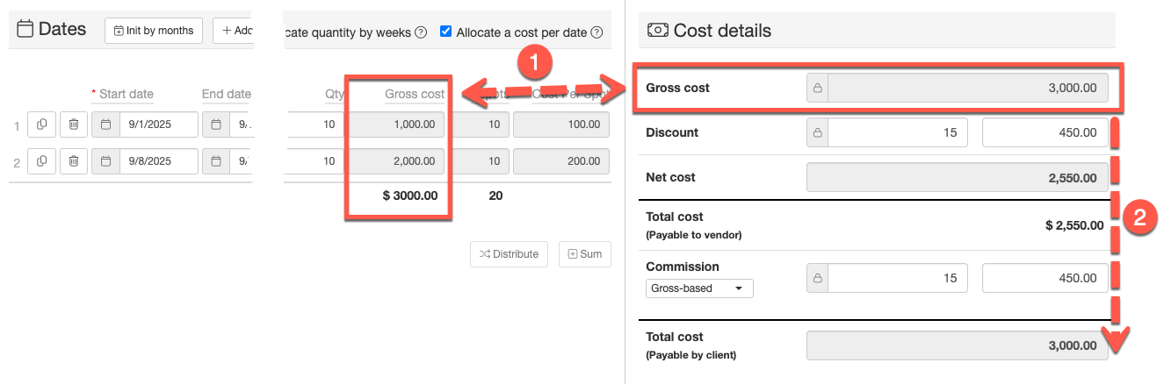The height and width of the screenshot is (384, 1164).
Task: Open the Gross-based commission dropdown
Action: coord(699,288)
